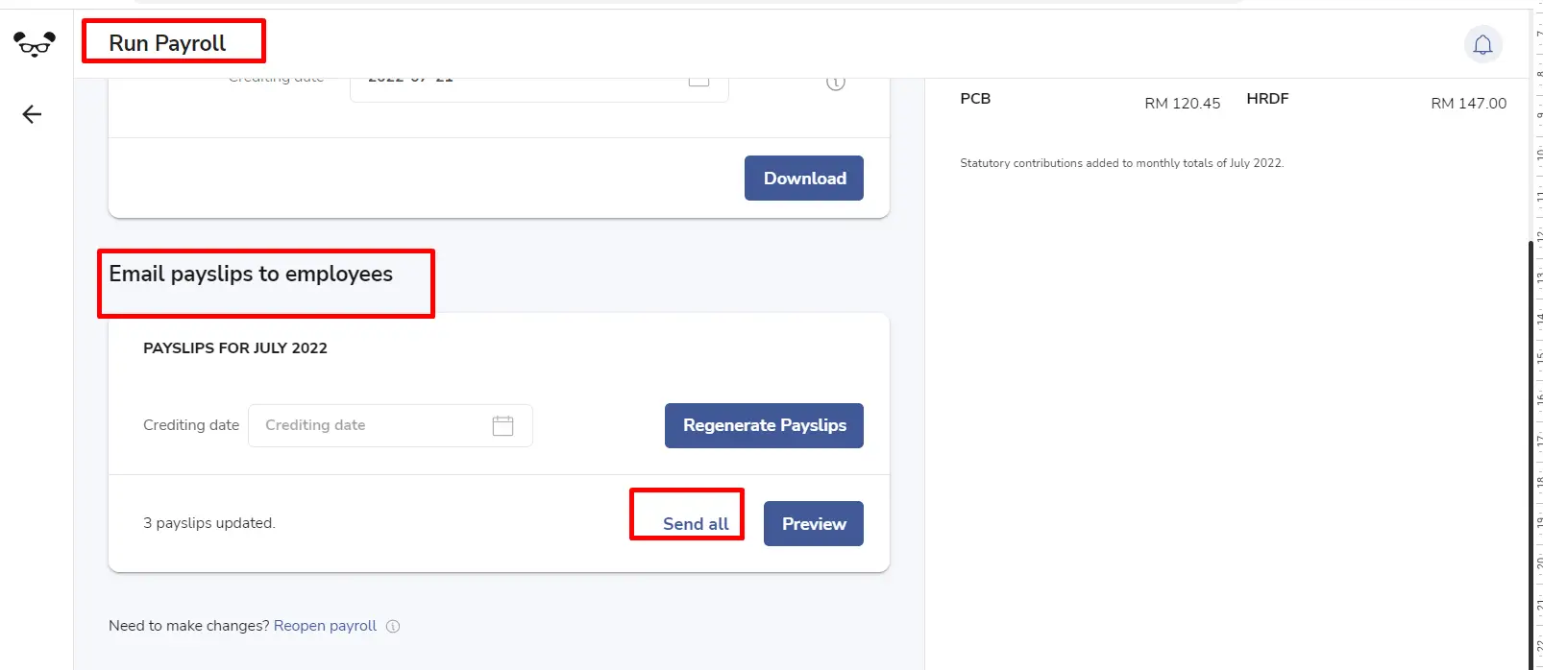Click info icon beside Reopen payroll
This screenshot has width=1543, height=670.
(393, 626)
